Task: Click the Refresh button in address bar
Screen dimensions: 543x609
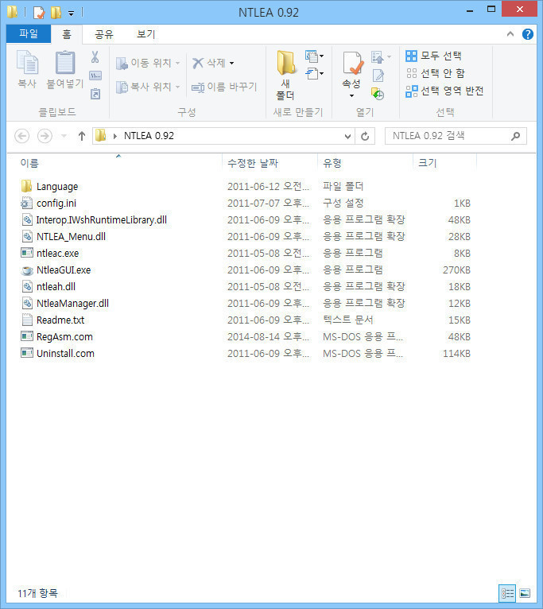Action: tap(365, 136)
